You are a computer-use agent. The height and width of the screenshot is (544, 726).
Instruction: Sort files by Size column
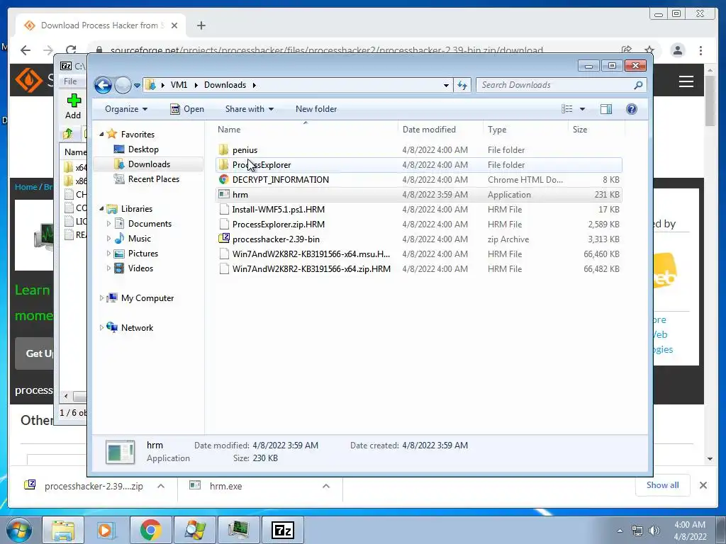point(596,130)
